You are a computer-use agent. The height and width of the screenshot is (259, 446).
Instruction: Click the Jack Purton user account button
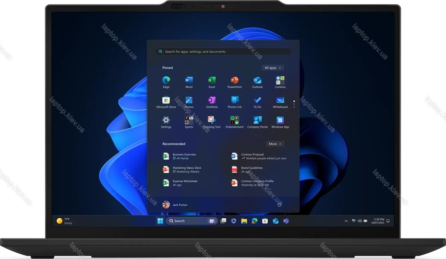(175, 205)
